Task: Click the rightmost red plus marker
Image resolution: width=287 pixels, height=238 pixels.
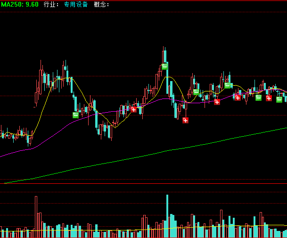Action: click(x=269, y=98)
